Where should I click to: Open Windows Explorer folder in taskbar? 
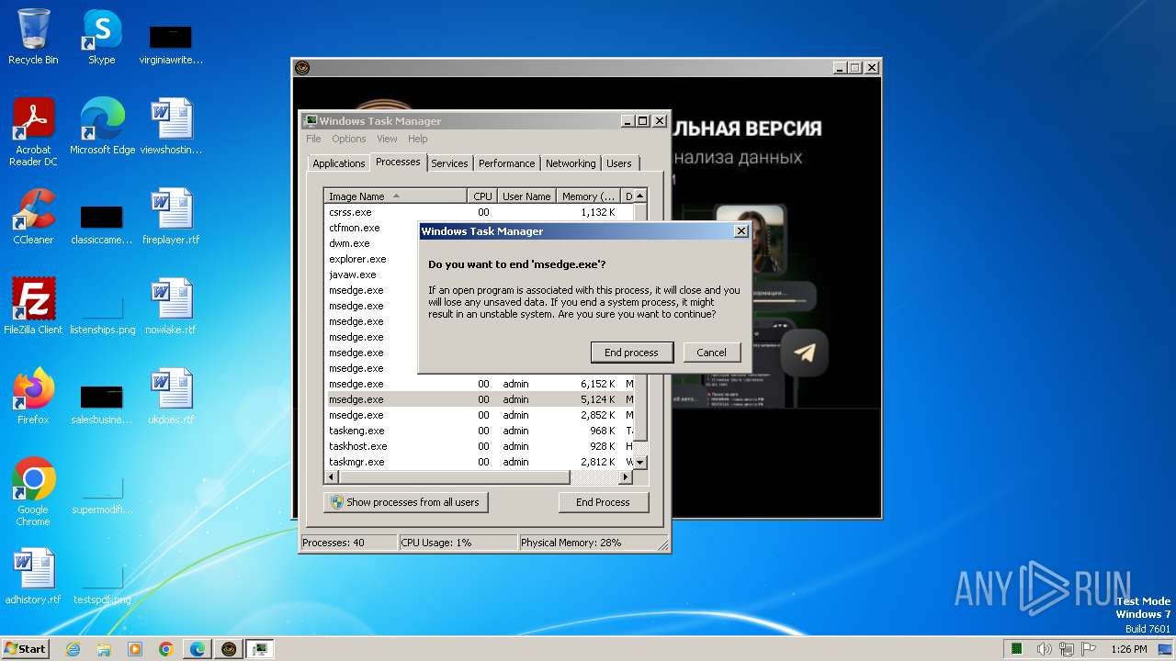(x=104, y=649)
